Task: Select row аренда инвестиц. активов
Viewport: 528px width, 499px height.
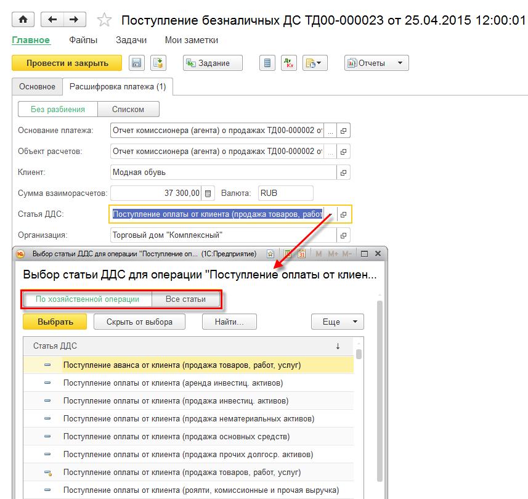Action: tap(189, 383)
